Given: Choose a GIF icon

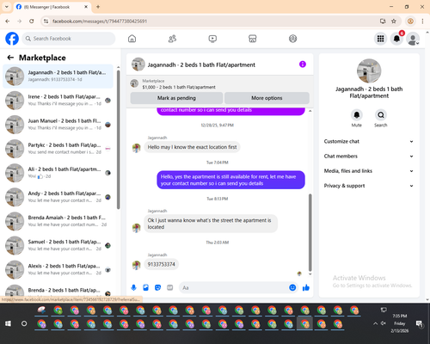Looking at the screenshot, I should (x=170, y=287).
